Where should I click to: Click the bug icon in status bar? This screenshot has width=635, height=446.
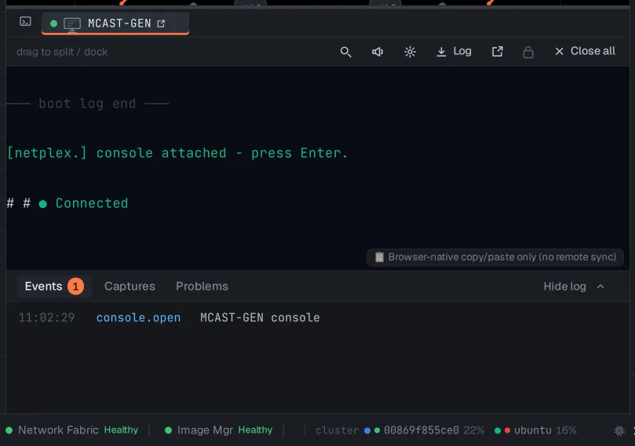click(x=619, y=430)
